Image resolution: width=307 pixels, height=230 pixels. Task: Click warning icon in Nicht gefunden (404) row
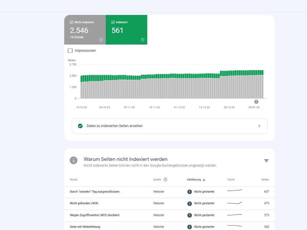(190, 203)
